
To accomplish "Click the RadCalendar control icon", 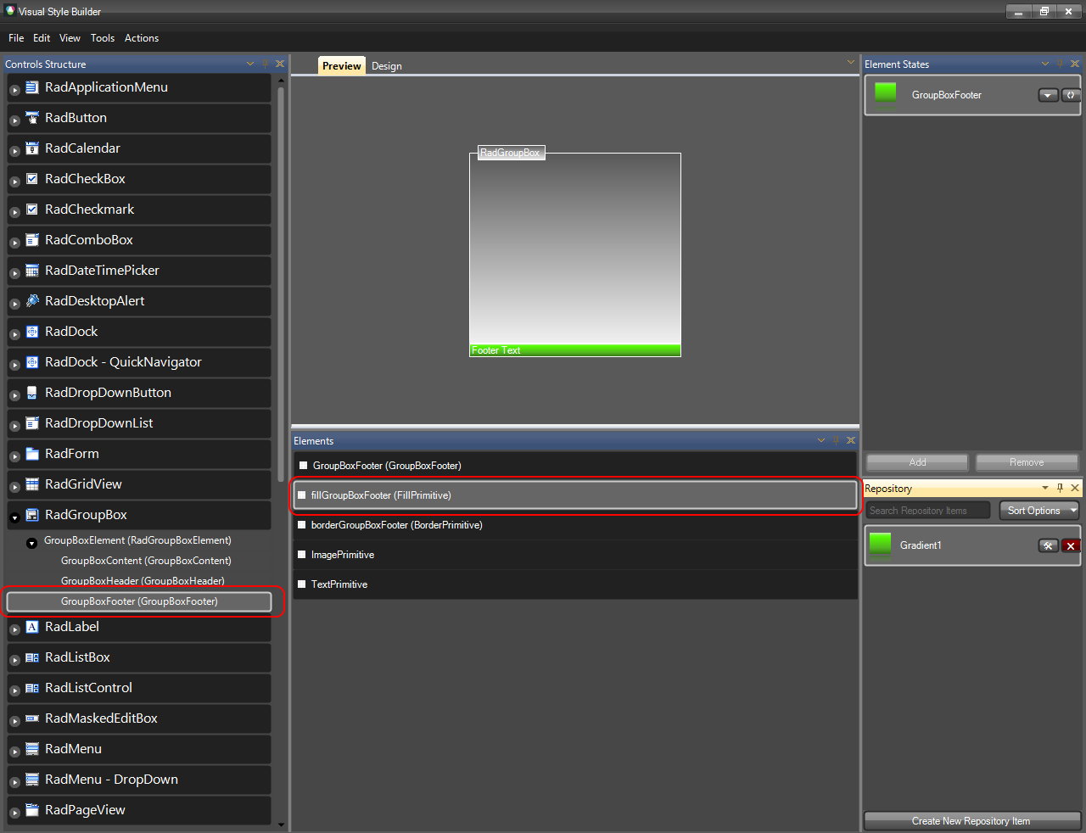I will [32, 148].
